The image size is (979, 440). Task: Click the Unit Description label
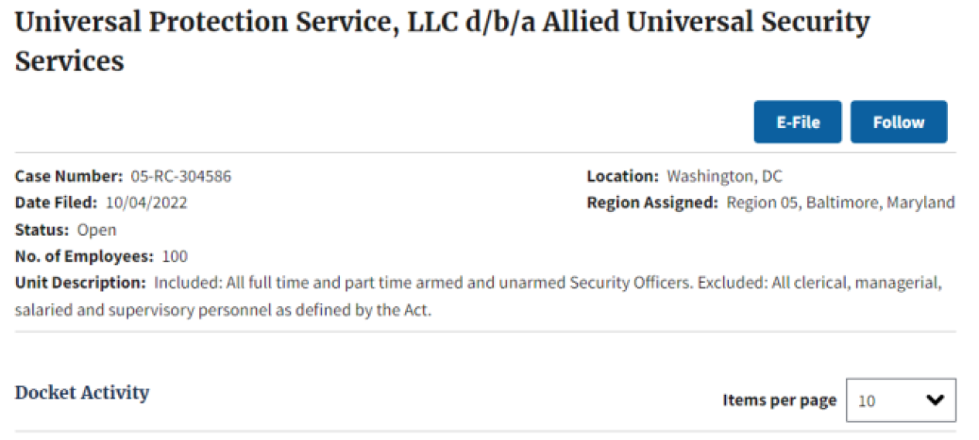tap(80, 283)
